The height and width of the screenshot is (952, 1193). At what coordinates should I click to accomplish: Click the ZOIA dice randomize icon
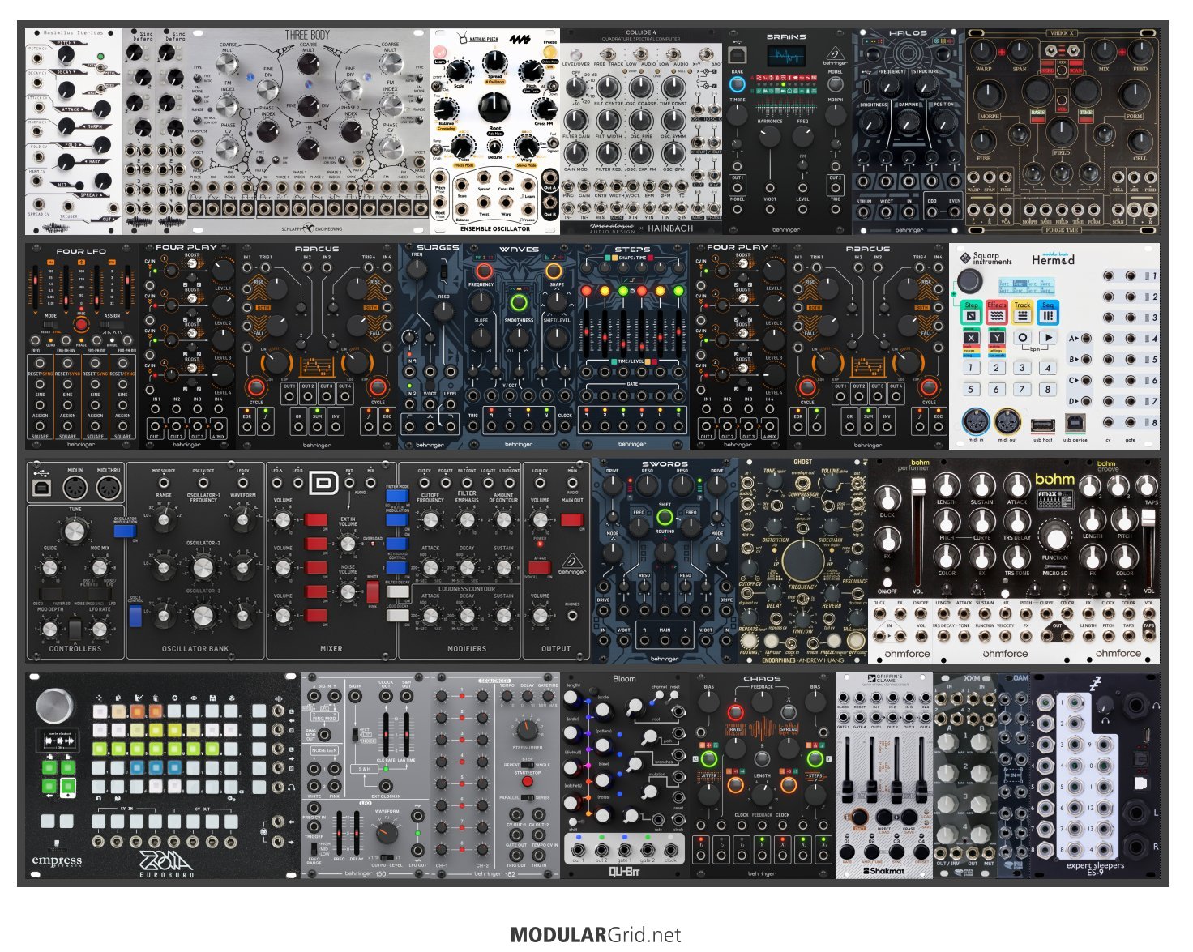pos(230,698)
